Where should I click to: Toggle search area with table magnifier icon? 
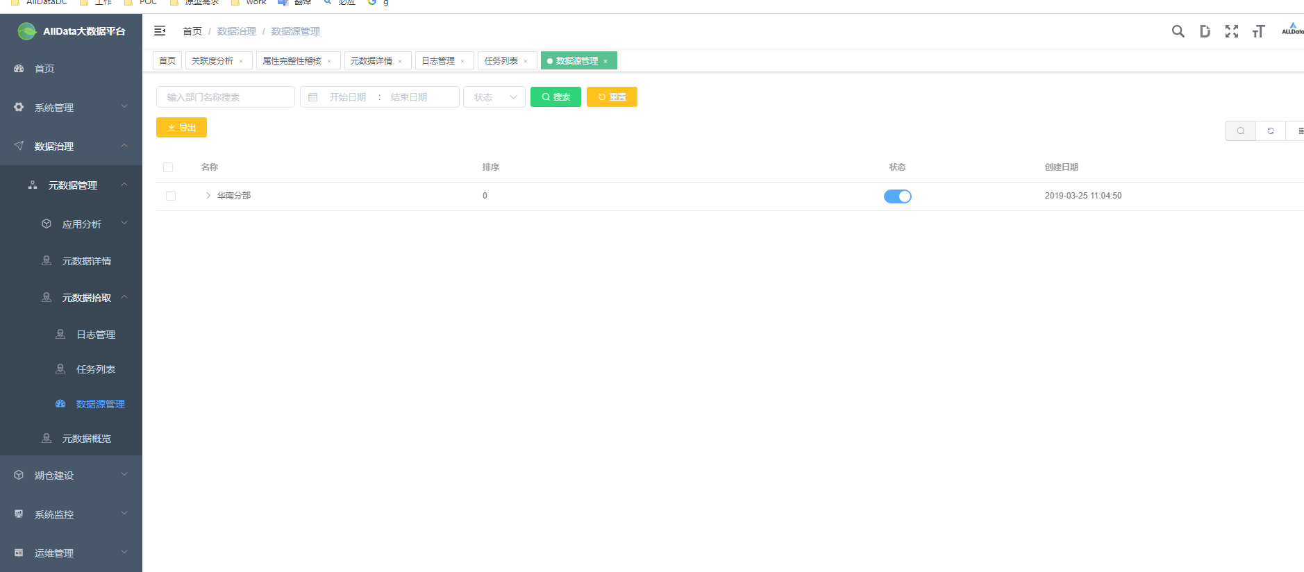[1240, 131]
